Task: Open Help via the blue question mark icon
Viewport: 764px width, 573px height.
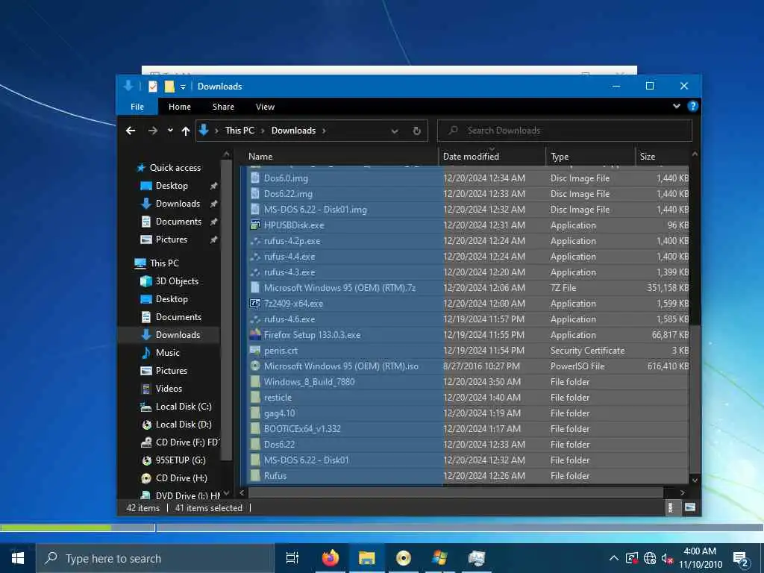Action: click(692, 106)
